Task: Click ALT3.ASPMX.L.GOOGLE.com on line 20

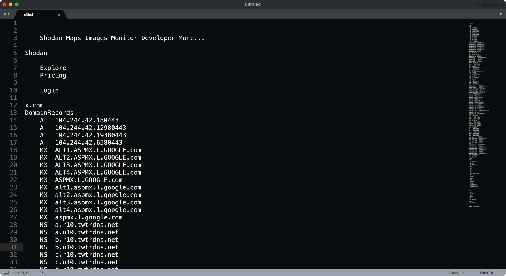Action: (98, 165)
